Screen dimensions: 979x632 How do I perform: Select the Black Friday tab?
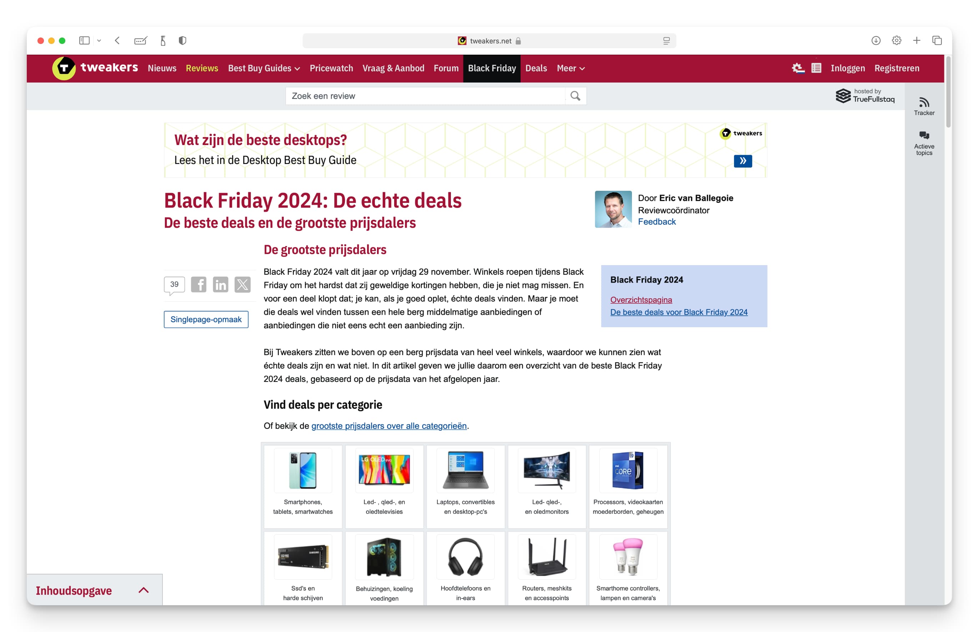point(492,69)
